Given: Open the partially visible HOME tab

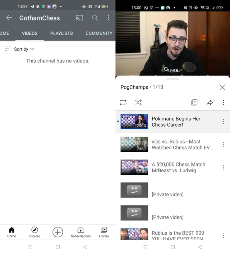Looking at the screenshot, I should click(4, 33).
